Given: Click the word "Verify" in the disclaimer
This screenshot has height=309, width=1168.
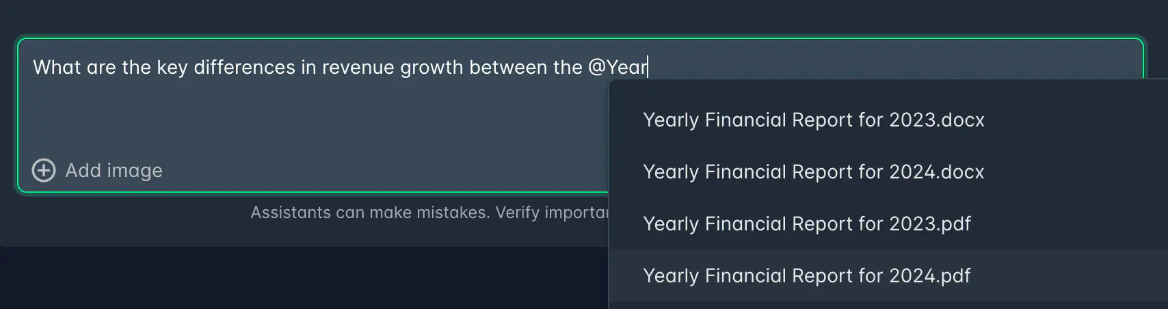Looking at the screenshot, I should point(516,213).
